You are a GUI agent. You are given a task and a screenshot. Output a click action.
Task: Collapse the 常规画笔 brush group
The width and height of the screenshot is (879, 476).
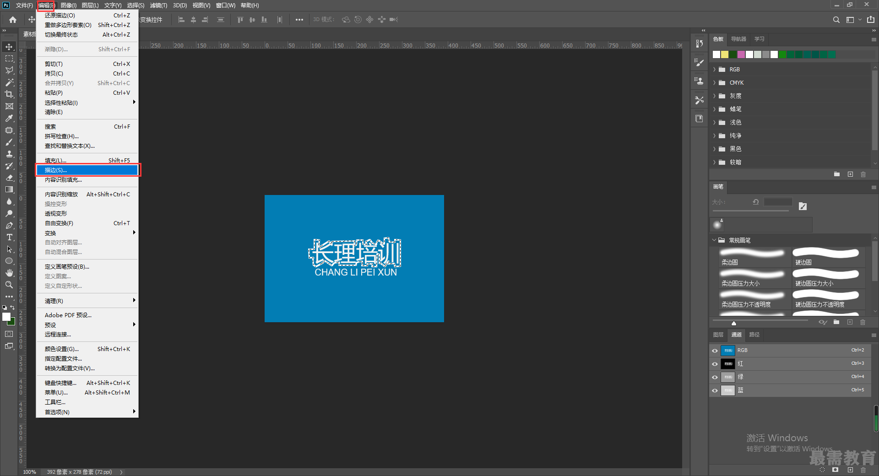714,240
